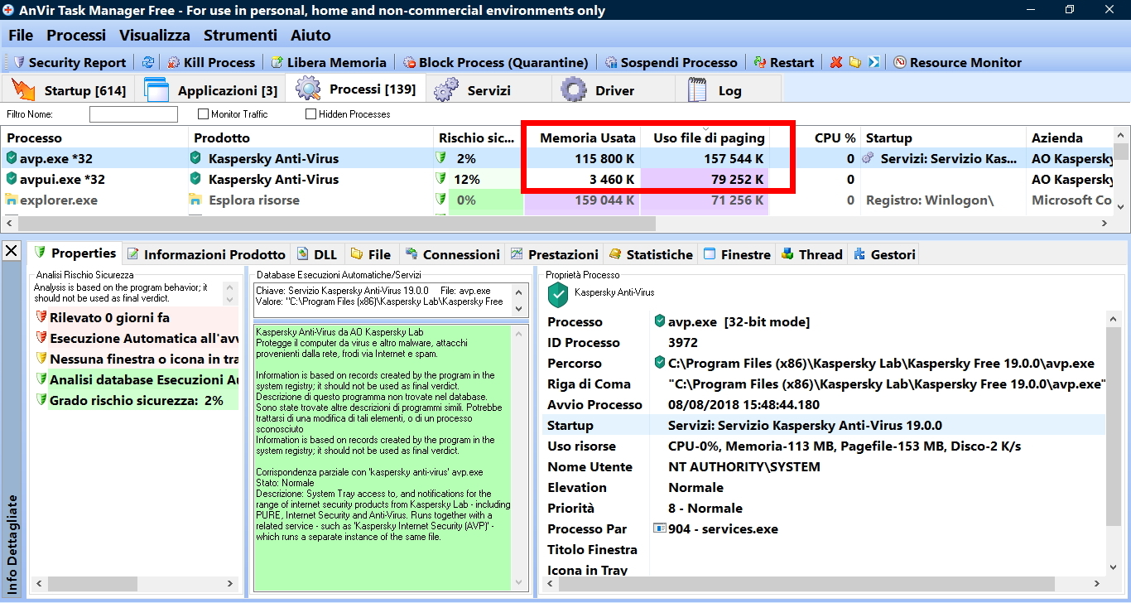
Task: Click the 12% risk cell for avpui.exe
Action: coord(479,179)
